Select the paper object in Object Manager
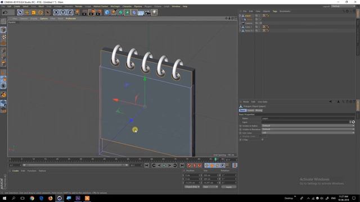 (248, 16)
